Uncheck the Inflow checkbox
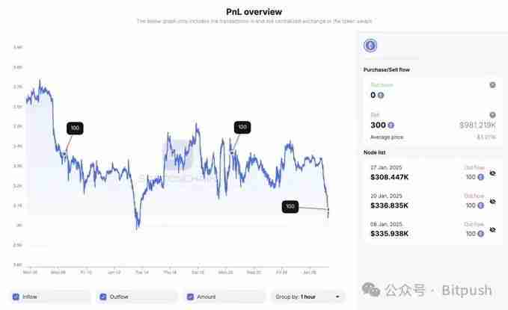 pos(17,297)
